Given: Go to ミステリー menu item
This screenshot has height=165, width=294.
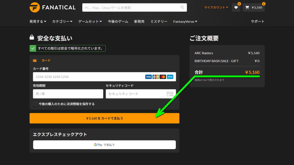Looking at the screenshot, I should pyautogui.click(x=159, y=21).
